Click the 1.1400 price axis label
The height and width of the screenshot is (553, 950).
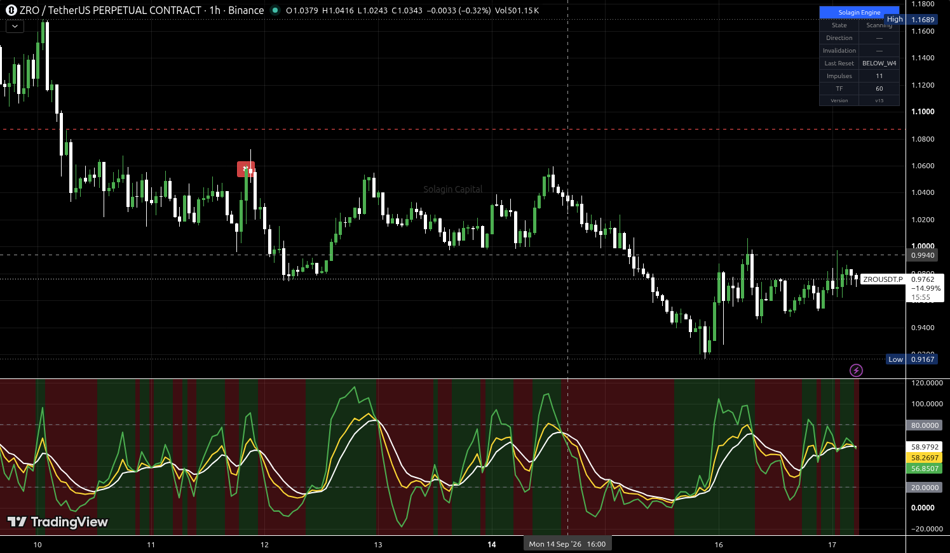click(923, 58)
